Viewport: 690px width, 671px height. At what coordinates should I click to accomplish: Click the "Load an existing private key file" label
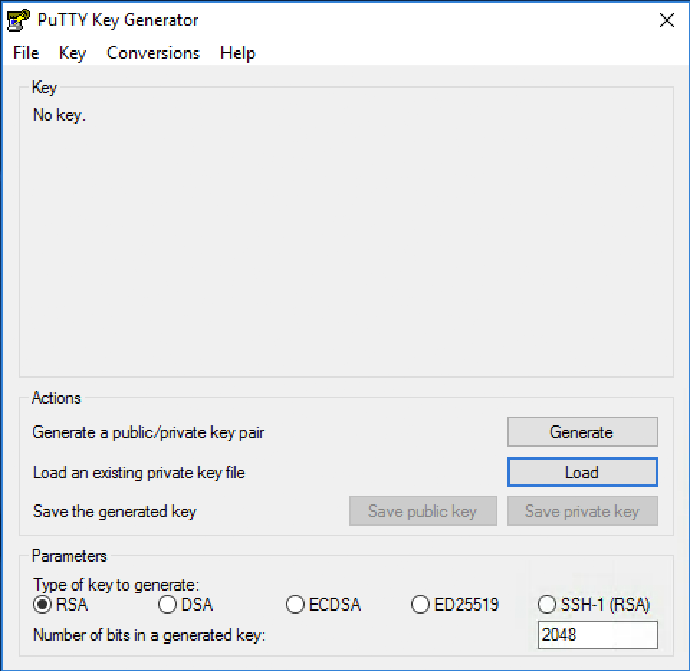pyautogui.click(x=139, y=473)
